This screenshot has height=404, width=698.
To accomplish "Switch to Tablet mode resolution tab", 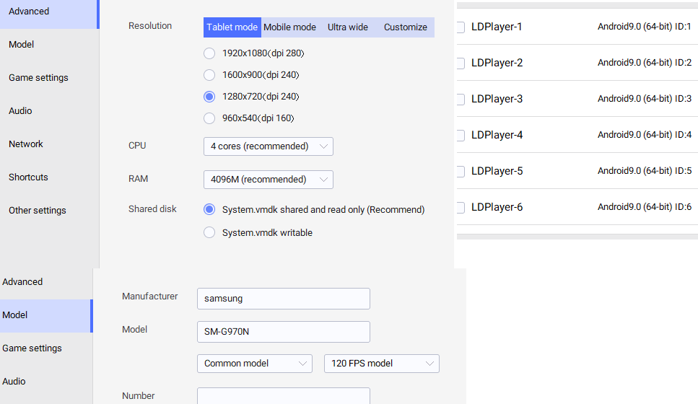I will click(232, 27).
